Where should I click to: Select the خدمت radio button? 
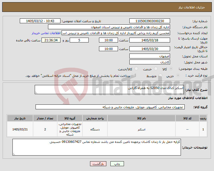coord(156,69)
